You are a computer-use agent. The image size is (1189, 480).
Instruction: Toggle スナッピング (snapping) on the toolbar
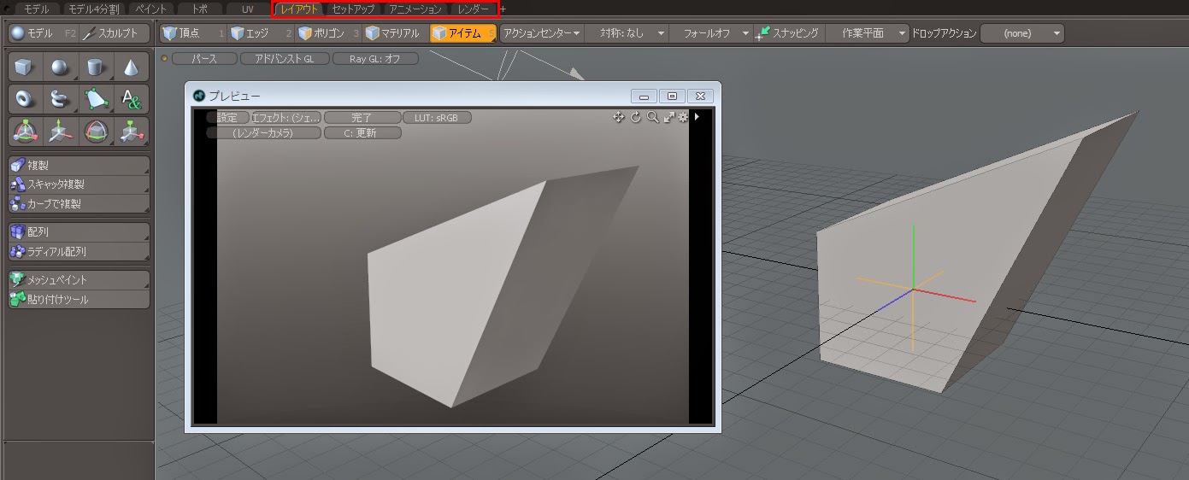(x=786, y=33)
